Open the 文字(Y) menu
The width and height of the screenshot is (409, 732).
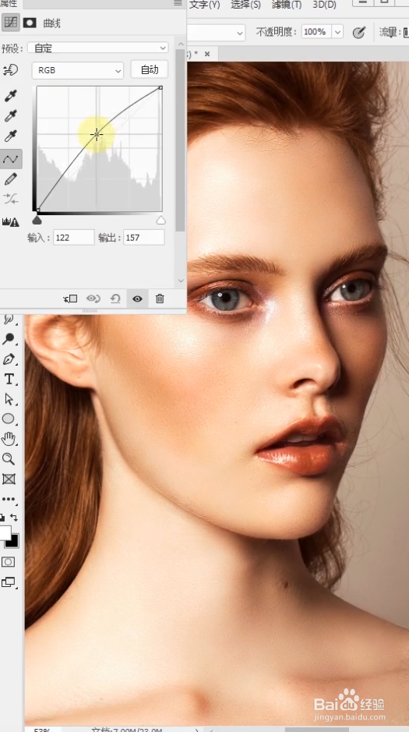coord(205,5)
